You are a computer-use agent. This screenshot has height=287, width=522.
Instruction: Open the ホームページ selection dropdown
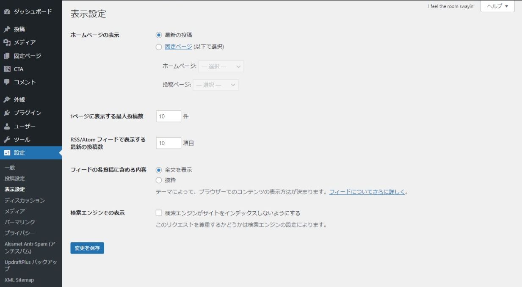(x=221, y=66)
